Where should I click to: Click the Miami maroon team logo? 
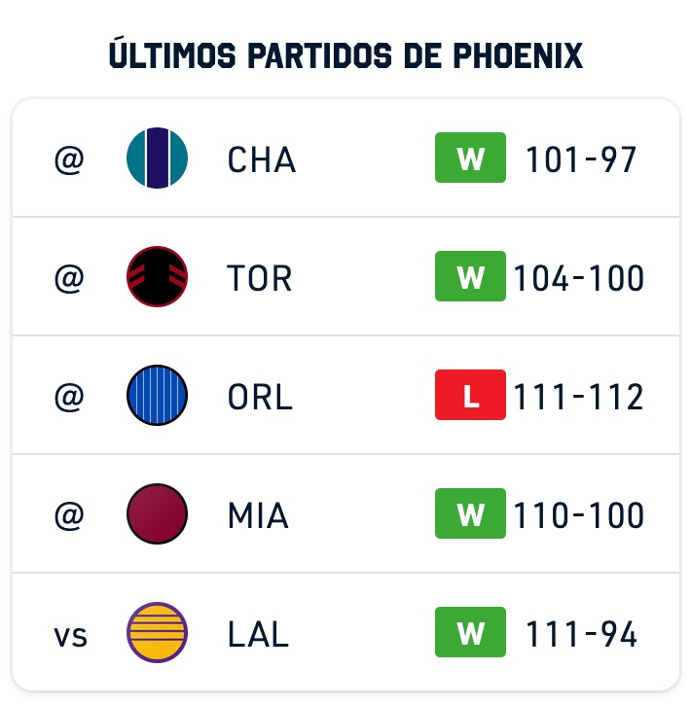(x=158, y=513)
